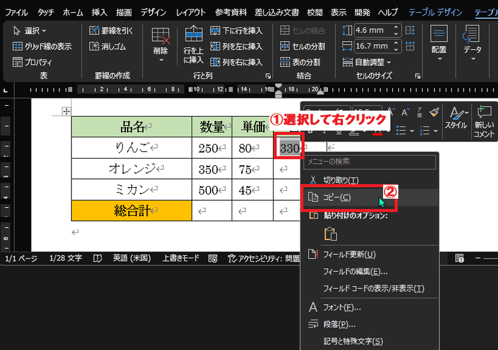Choose コピー(C) from context menu
The height and width of the screenshot is (350, 498).
369,197
